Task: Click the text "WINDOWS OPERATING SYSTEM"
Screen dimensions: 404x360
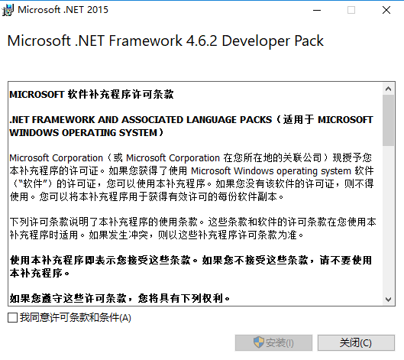Action: (x=83, y=132)
